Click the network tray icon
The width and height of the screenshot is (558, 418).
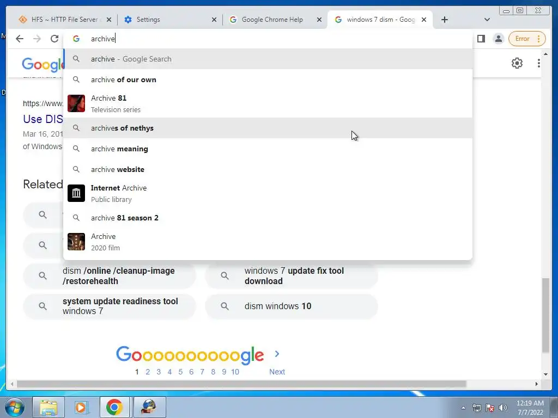click(476, 408)
